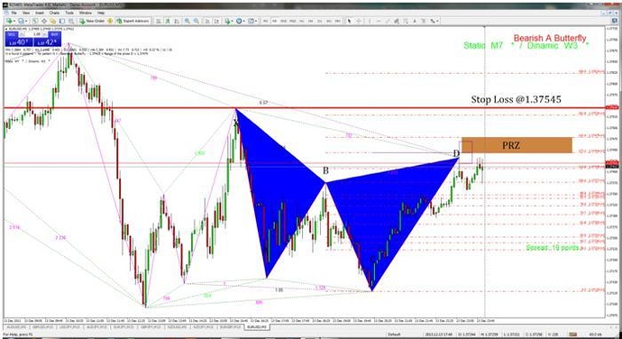Open the New Chart toolbar icon

pos(9,21)
